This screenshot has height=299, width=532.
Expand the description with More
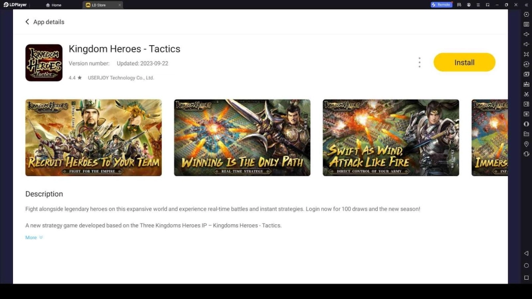click(x=34, y=237)
